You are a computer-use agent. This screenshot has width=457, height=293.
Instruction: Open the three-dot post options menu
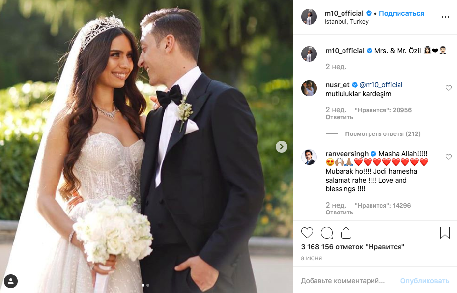(x=445, y=17)
